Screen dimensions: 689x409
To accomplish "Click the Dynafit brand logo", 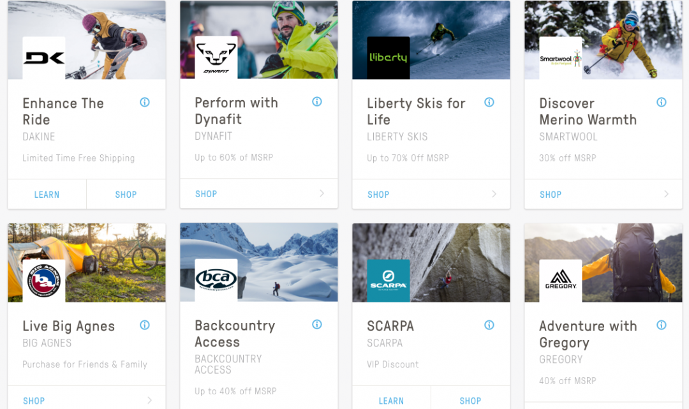I will pos(216,57).
